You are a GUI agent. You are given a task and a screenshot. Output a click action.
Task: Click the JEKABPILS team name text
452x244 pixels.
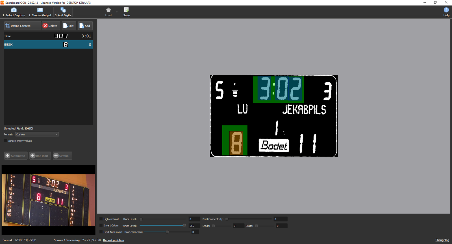click(304, 109)
